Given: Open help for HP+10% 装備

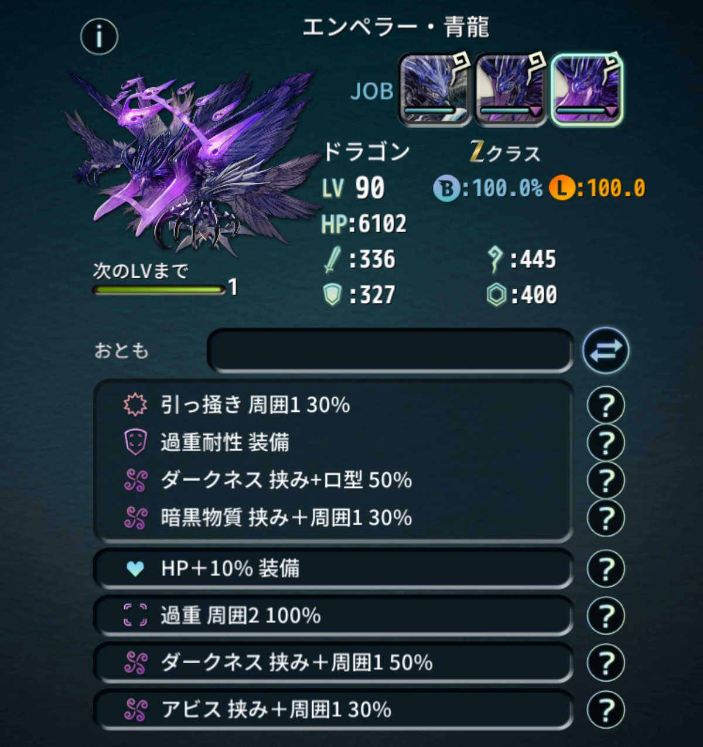Looking at the screenshot, I should 606,569.
